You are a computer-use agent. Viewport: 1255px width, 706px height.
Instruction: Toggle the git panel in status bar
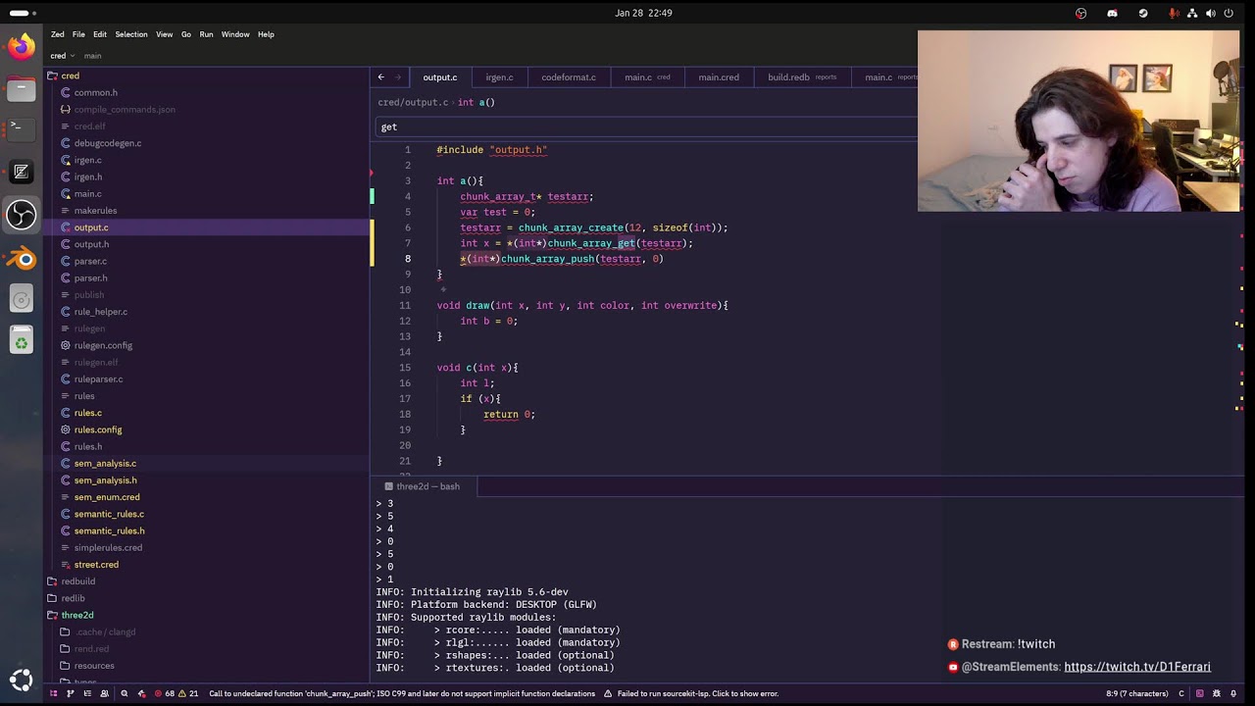pos(70,693)
